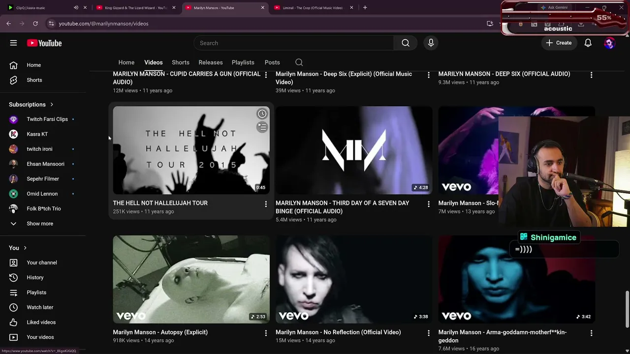This screenshot has width=630, height=354.
Task: Open the account avatar menu
Action: click(609, 43)
